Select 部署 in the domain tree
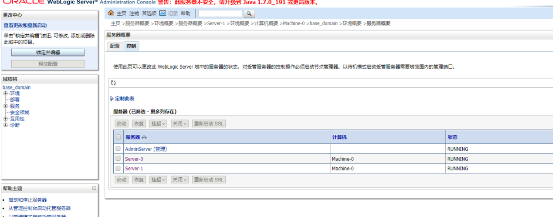The image size is (555, 219). pyautogui.click(x=15, y=100)
